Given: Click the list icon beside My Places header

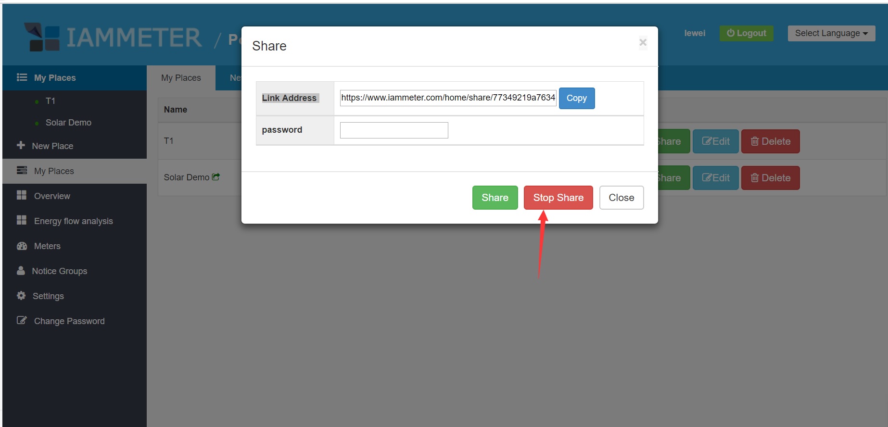Looking at the screenshot, I should click(x=22, y=77).
